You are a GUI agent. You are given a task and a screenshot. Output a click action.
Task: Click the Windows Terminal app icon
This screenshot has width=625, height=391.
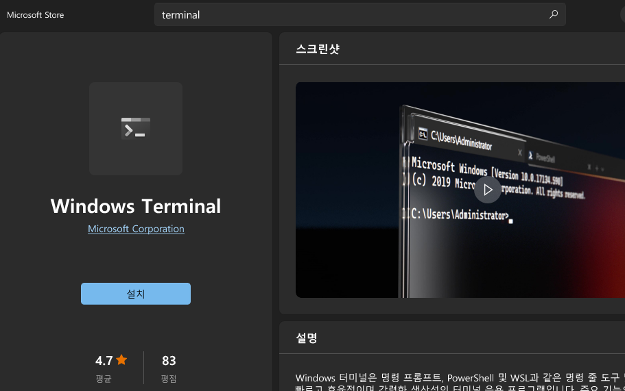click(x=136, y=129)
